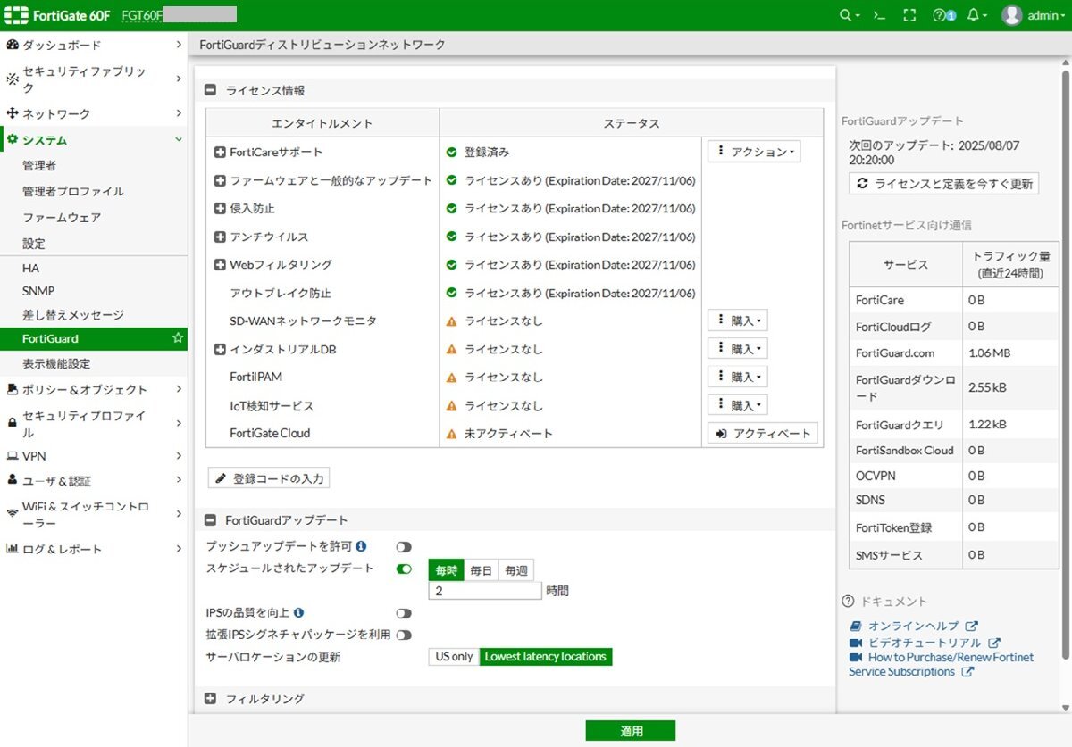The width and height of the screenshot is (1072, 747).
Task: Click ライセンスと定義を今すぐ更新 button
Action: click(943, 184)
